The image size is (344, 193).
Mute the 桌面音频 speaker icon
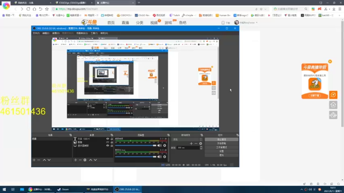tap(160, 145)
